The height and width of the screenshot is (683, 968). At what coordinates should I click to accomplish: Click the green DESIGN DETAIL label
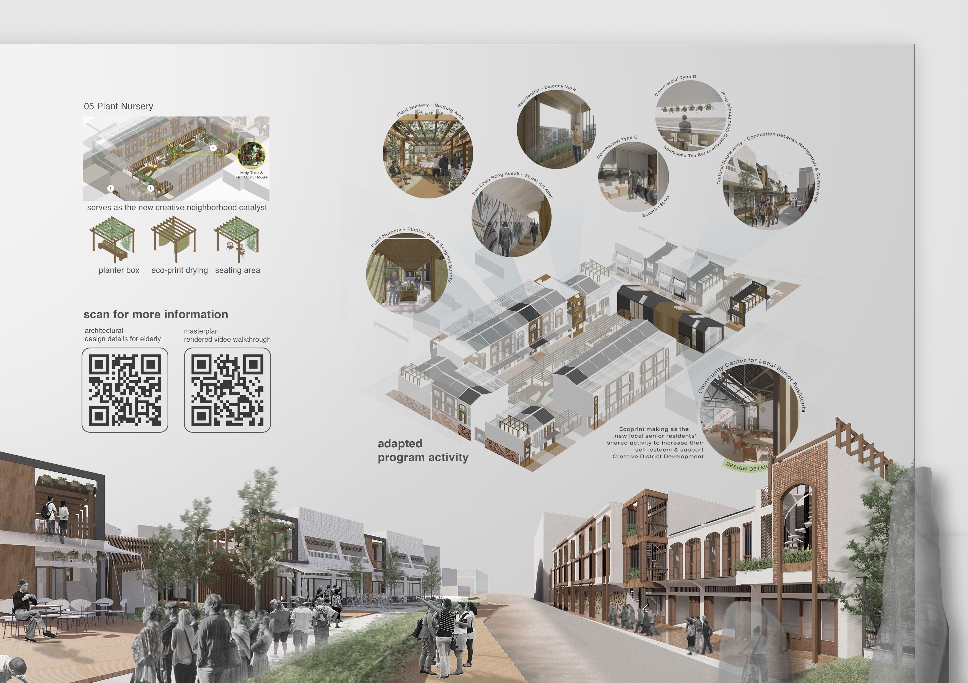(745, 467)
